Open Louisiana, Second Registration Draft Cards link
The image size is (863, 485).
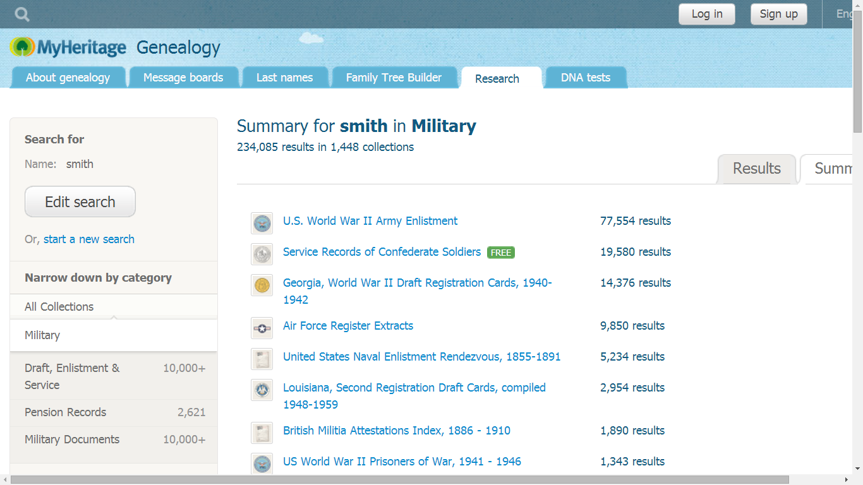pyautogui.click(x=414, y=396)
